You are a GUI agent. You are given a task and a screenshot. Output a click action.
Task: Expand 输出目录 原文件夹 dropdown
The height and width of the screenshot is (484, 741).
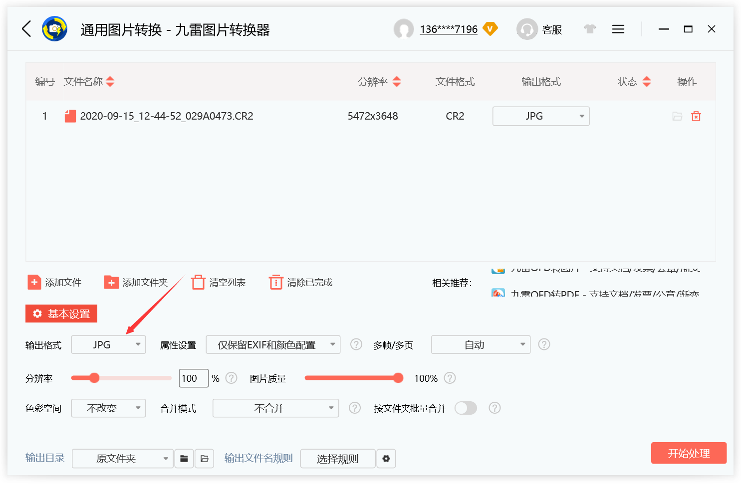point(123,459)
